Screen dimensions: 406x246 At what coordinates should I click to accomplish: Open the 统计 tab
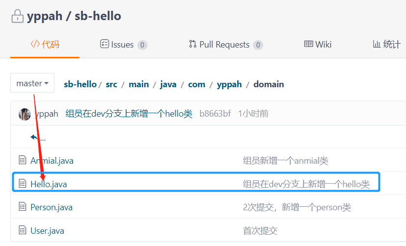tap(386, 45)
